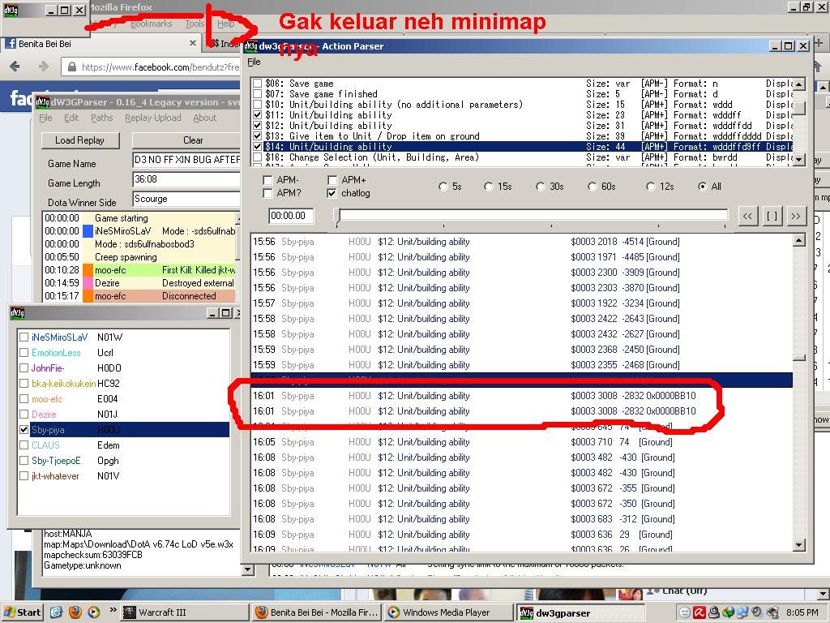830x623 pixels.
Task: Open File menu in dW3GParser Legacy window
Action: [45, 118]
